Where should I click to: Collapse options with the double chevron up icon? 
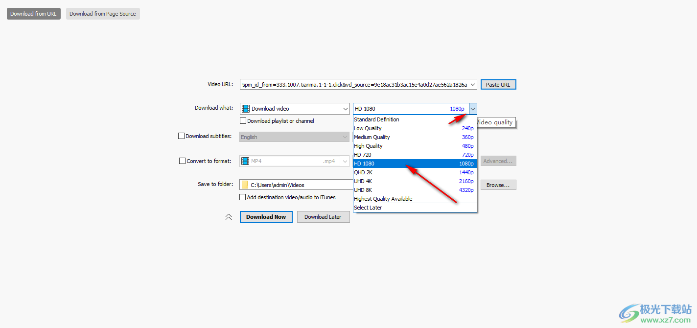[x=229, y=217]
